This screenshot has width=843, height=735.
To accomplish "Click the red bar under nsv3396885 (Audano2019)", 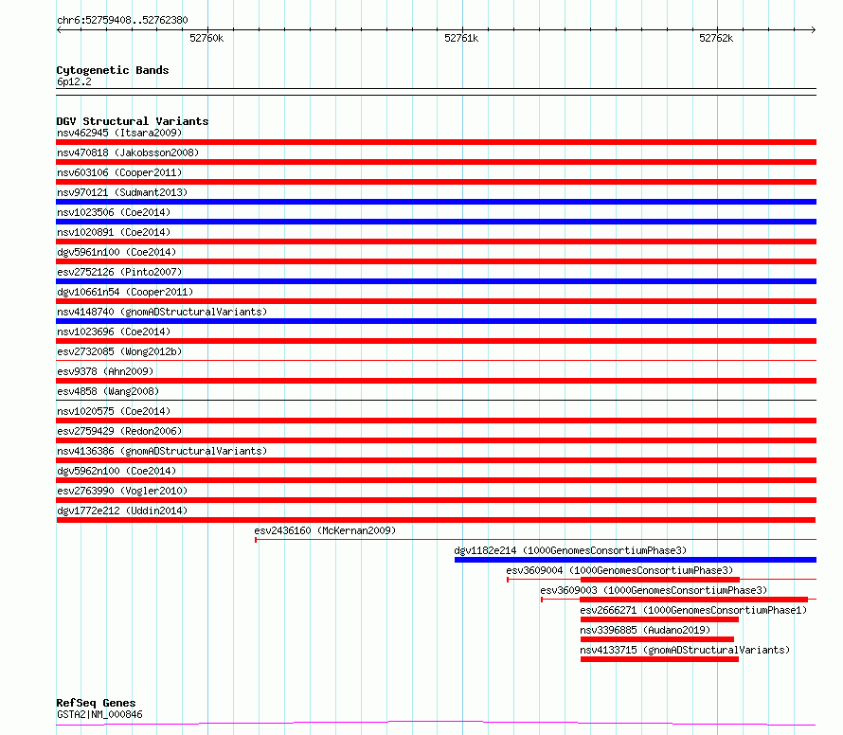I will click(x=657, y=639).
